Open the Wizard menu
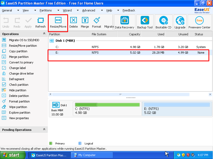The width and height of the screenshot is (213, 159). [67, 10]
